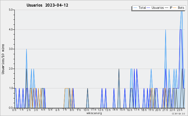This screenshot has width=188, height=116.
Task: Click the IP peak at 2.0 near 14 h
Action: tap(119, 69)
